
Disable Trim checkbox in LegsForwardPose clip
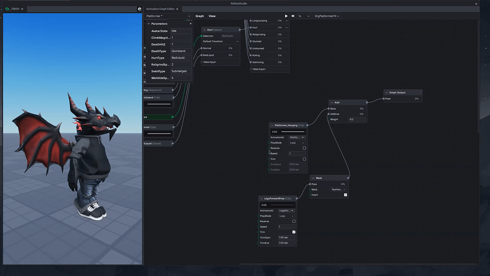tap(294, 232)
